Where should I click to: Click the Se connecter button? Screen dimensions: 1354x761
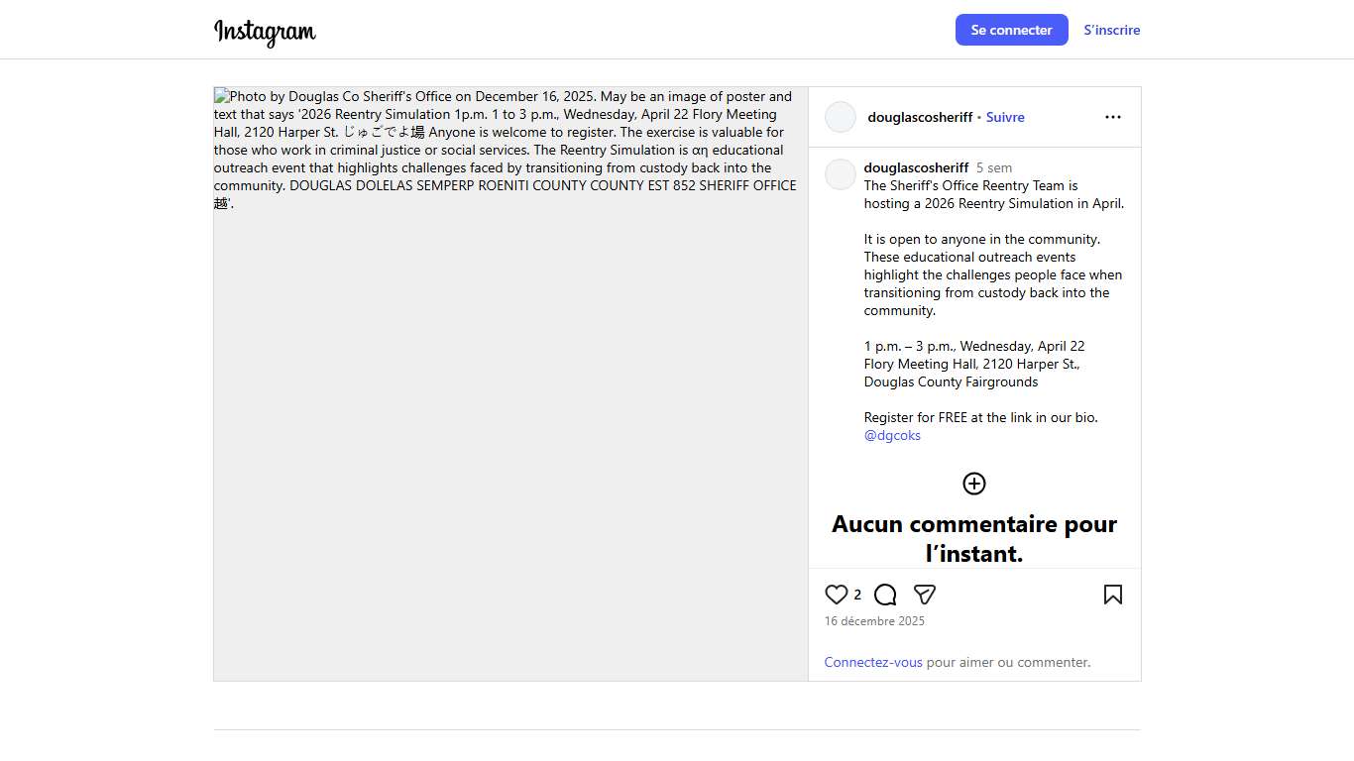coord(1011,30)
